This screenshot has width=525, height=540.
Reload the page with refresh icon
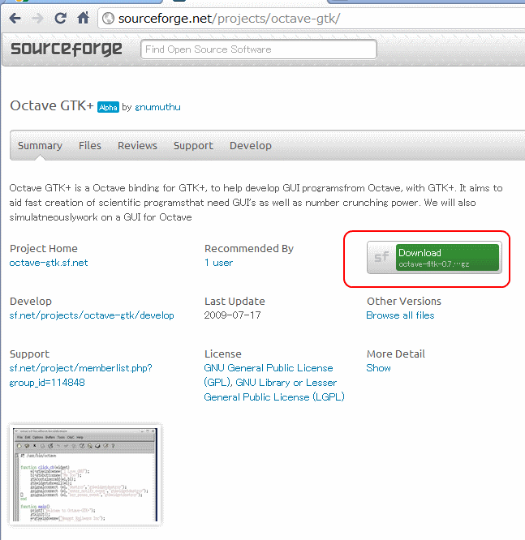(x=61, y=18)
